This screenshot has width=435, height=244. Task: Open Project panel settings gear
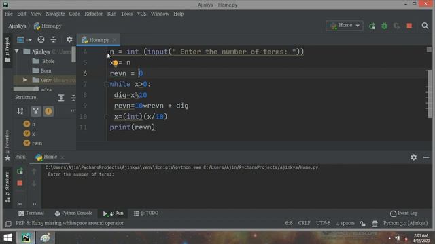[x=69, y=40]
